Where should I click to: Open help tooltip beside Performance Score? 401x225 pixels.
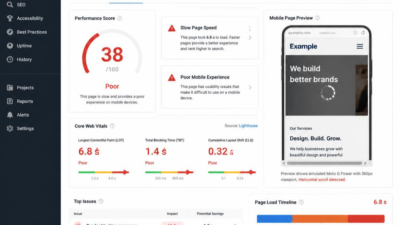(120, 18)
